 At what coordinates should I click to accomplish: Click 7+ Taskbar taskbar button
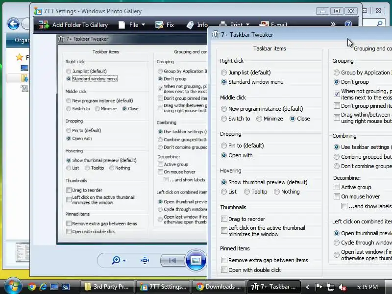tap(274, 287)
